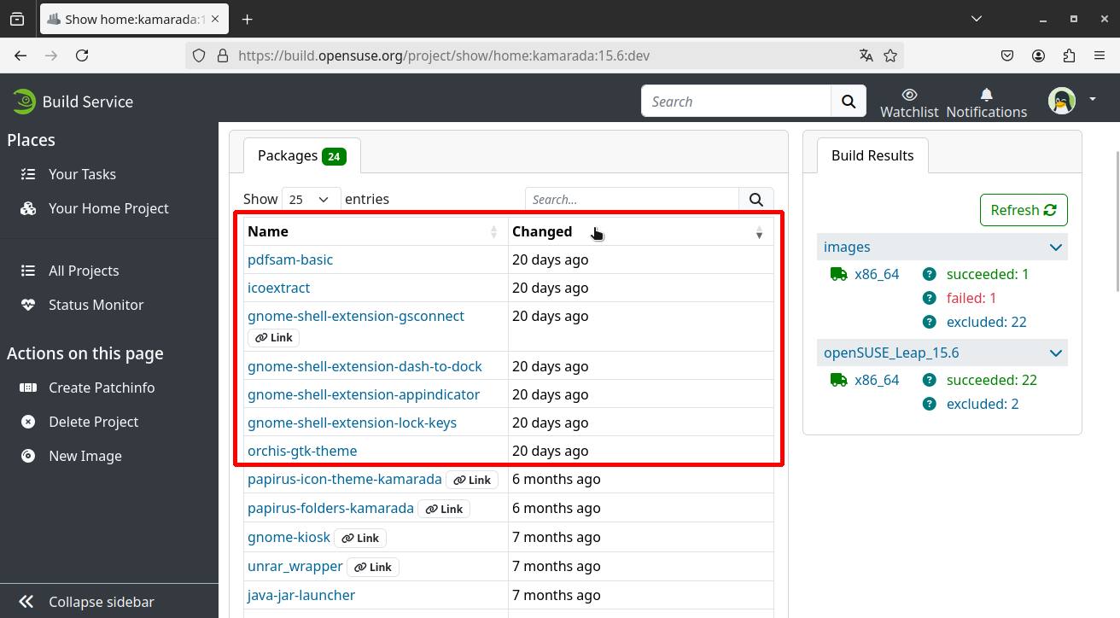Open gnome-shell-extension-dash-to-dock package

click(x=365, y=366)
